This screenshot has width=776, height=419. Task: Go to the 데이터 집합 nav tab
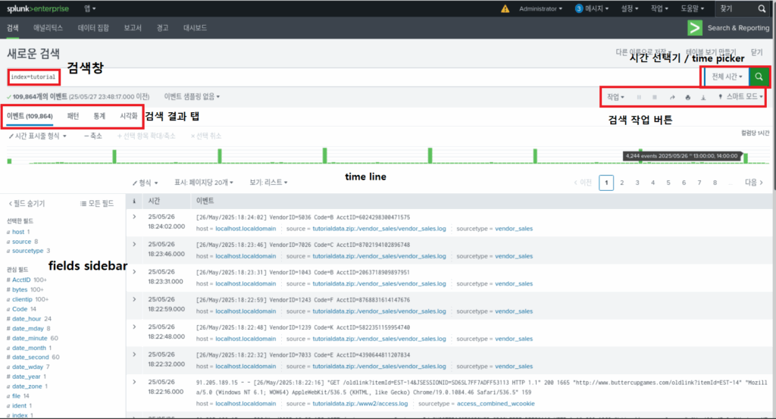pyautogui.click(x=93, y=28)
